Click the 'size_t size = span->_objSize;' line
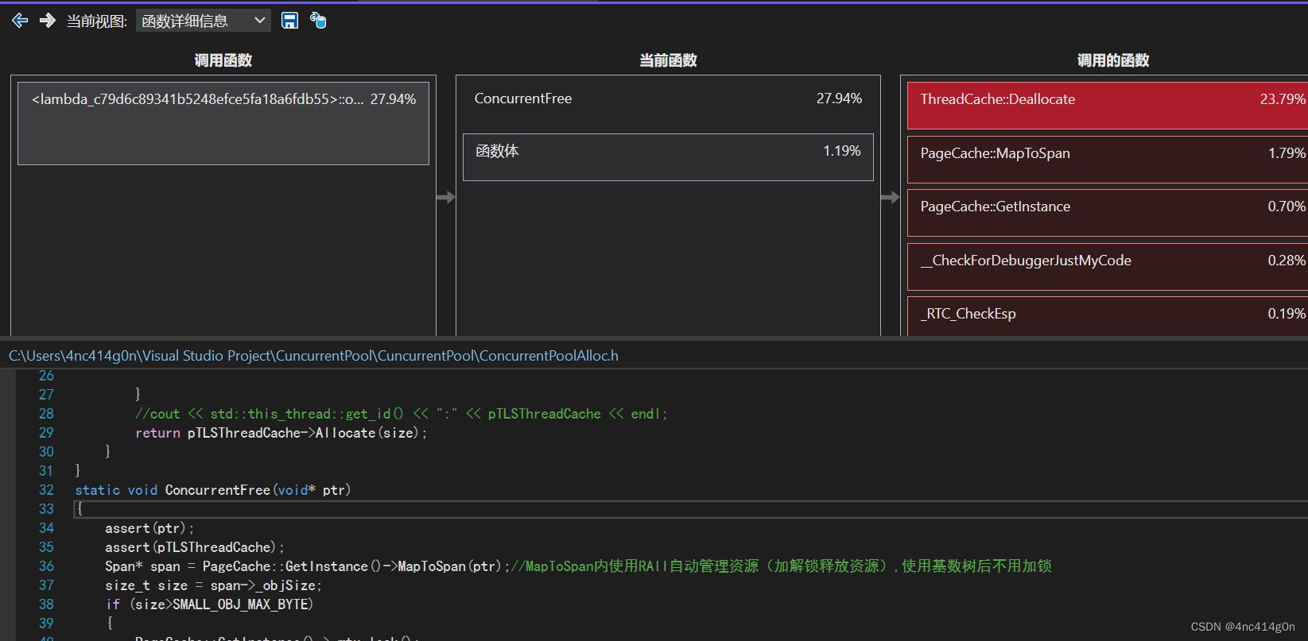The width and height of the screenshot is (1308, 641). click(213, 585)
